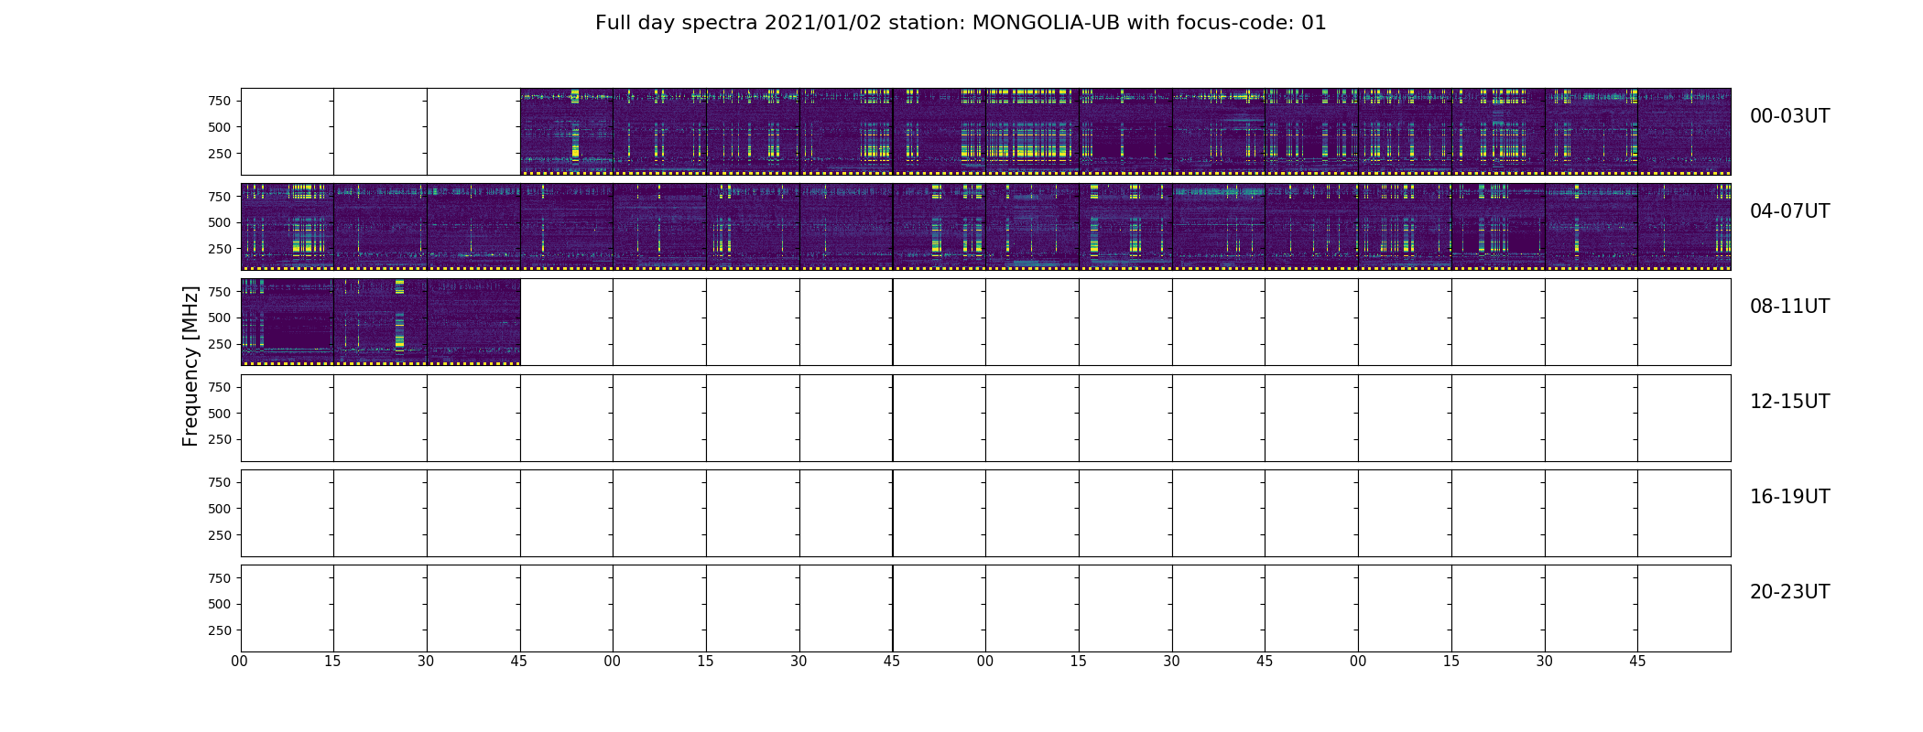This screenshot has width=1923, height=732.
Task: Click the third spectrogram tile in 08-11UT row
Action: click(473, 322)
